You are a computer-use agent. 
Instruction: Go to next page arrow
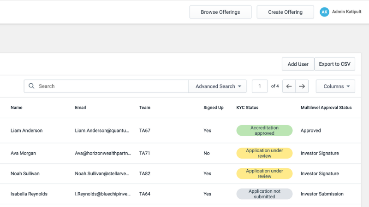point(302,86)
